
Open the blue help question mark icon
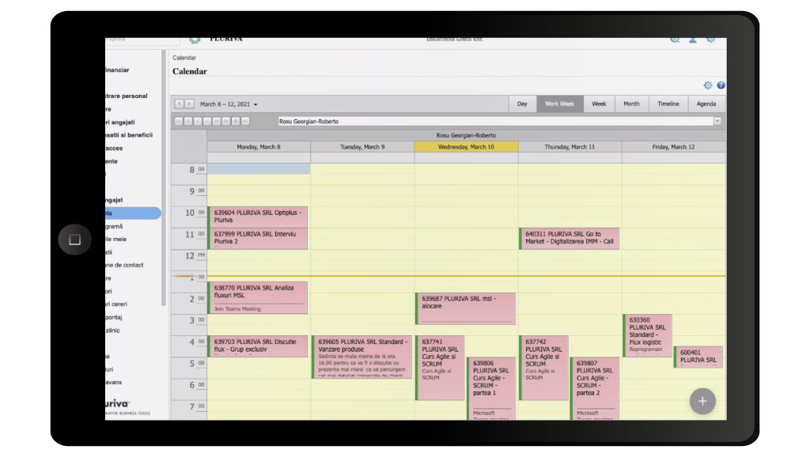[721, 85]
